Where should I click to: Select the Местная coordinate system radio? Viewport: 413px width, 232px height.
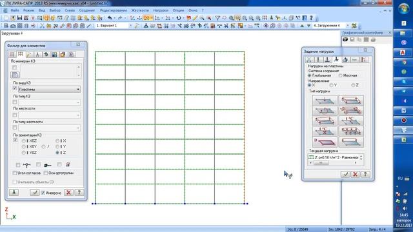point(341,75)
